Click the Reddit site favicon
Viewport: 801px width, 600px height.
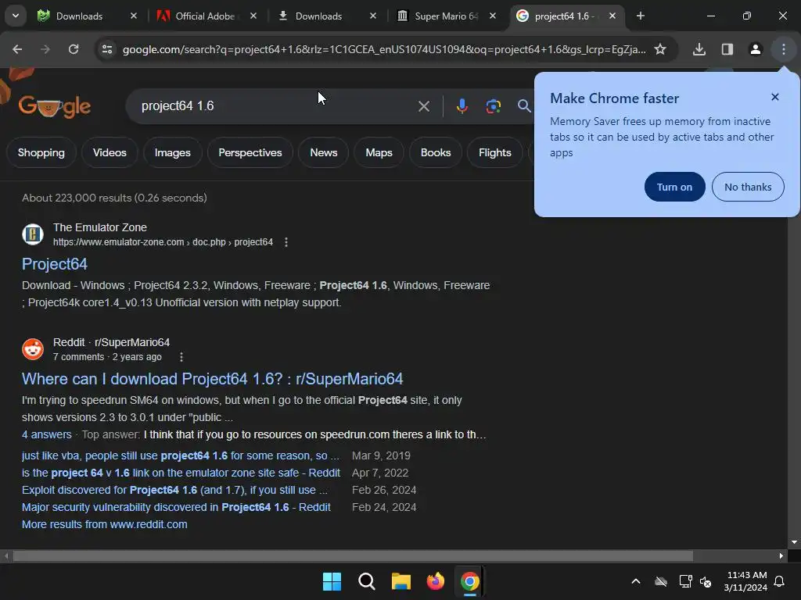(33, 349)
